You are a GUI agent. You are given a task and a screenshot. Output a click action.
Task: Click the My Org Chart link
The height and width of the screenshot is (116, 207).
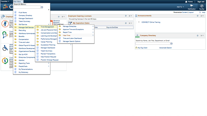click(143, 48)
